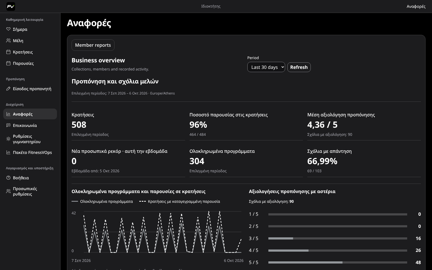
Task: Click the 4 / 5 rating progress bar
Action: click(338, 251)
